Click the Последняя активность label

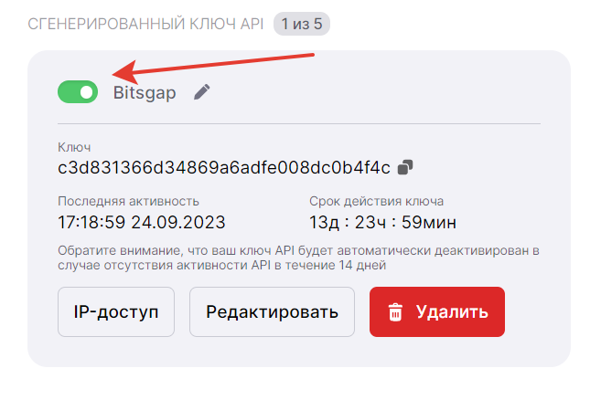click(x=128, y=201)
